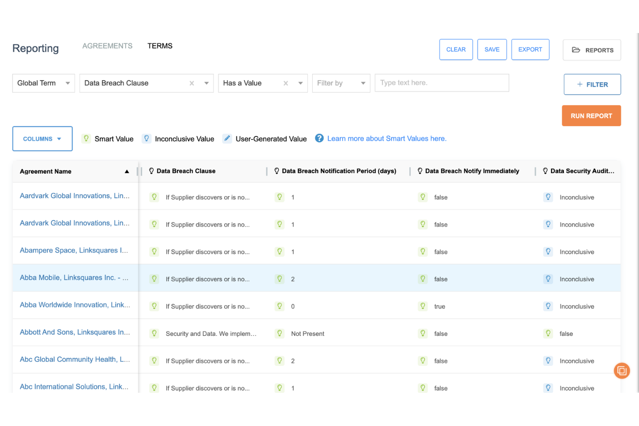Clear the Data Breach Clause selection
The width and height of the screenshot is (639, 426).
[x=192, y=83]
